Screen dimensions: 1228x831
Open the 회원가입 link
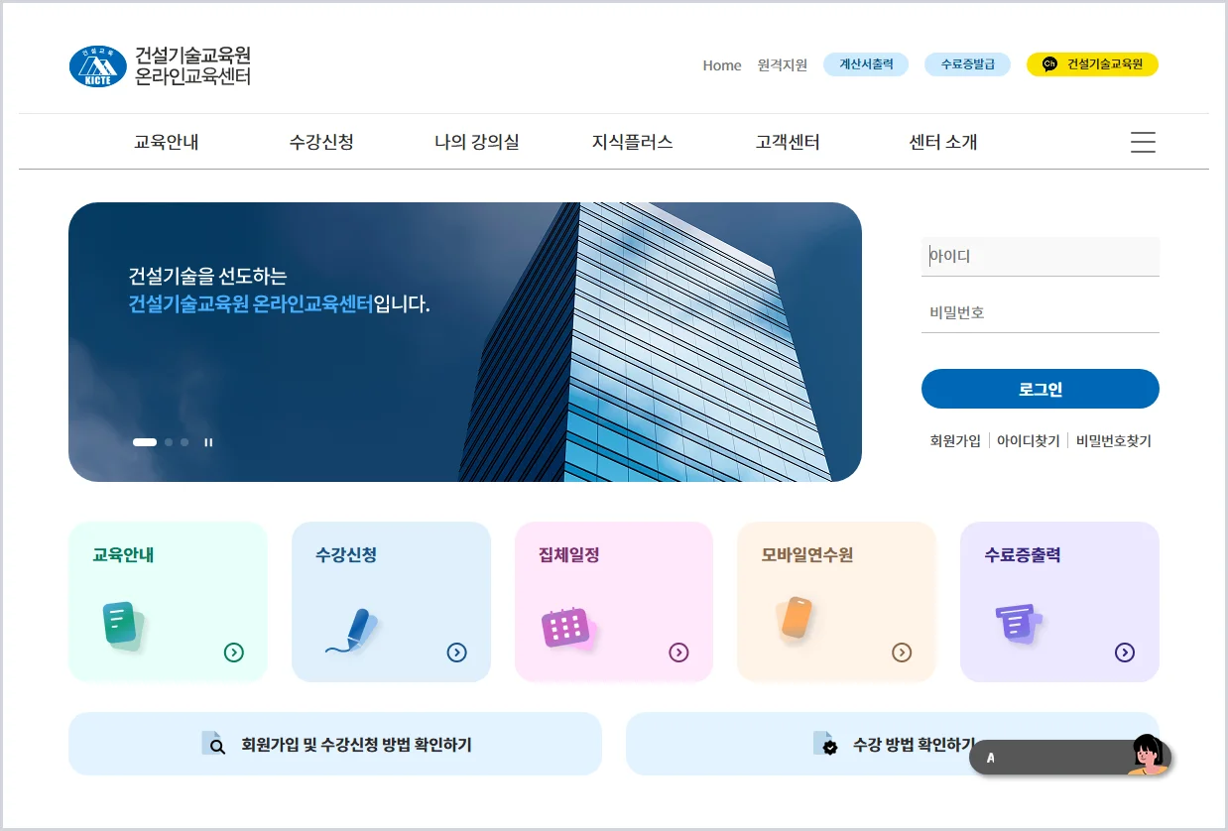955,441
